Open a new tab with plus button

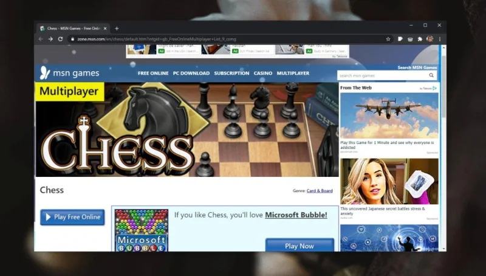(117, 29)
